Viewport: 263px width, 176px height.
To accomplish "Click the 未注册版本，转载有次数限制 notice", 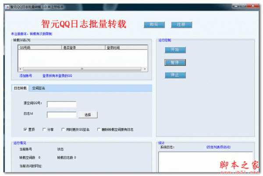I will click(x=32, y=34).
